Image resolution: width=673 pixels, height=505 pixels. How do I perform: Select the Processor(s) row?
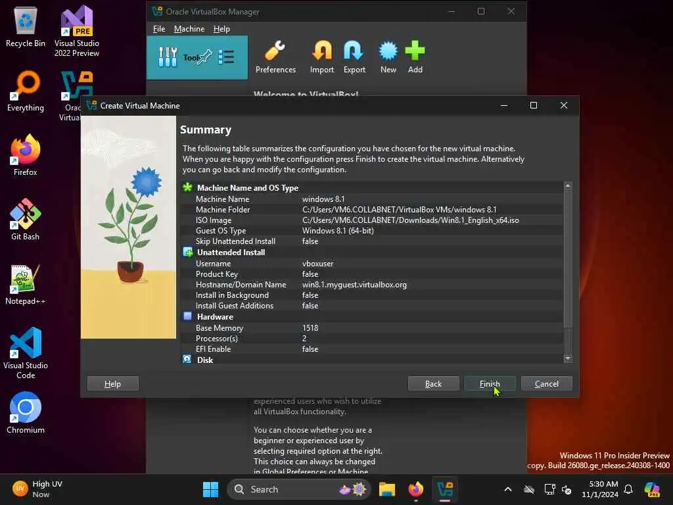[x=372, y=339]
